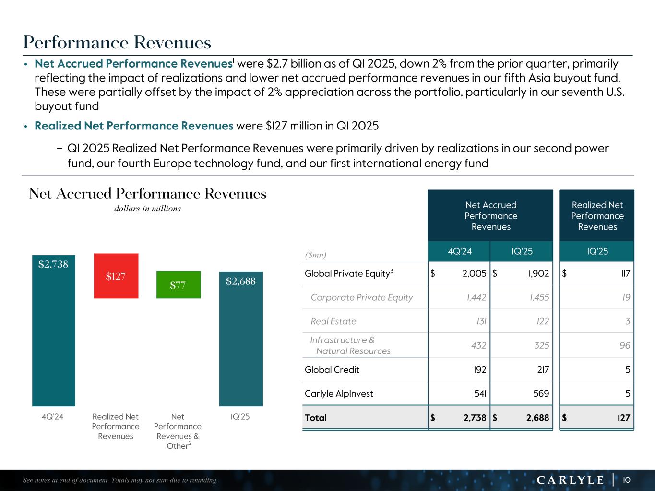Click the "Realized Net Performance Revenues" table header
This screenshot has height=491, width=655.
pyautogui.click(x=597, y=216)
